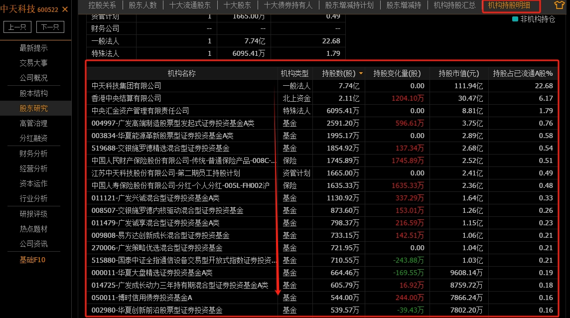The height and width of the screenshot is (318, 570).
Task: Select fund 515880-国泰中证全指通信设备 row
Action: click(322, 260)
